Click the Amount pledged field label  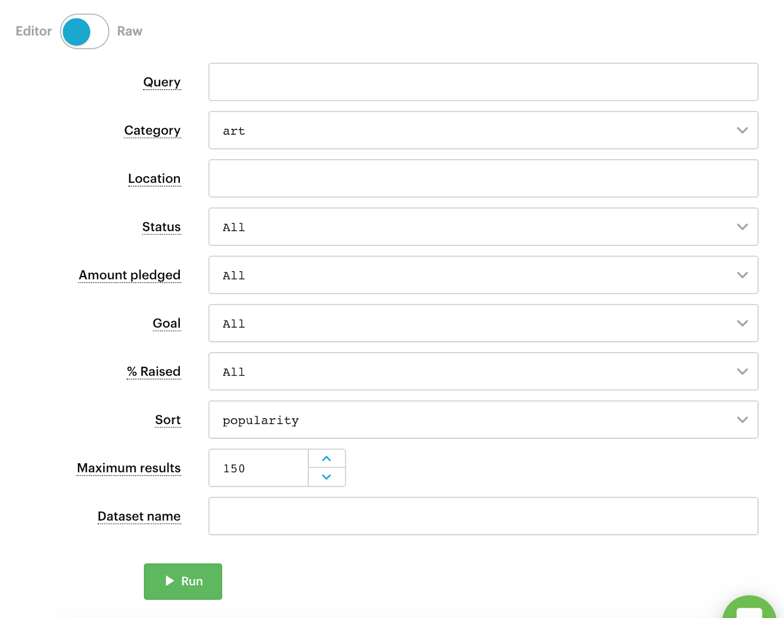pos(130,275)
